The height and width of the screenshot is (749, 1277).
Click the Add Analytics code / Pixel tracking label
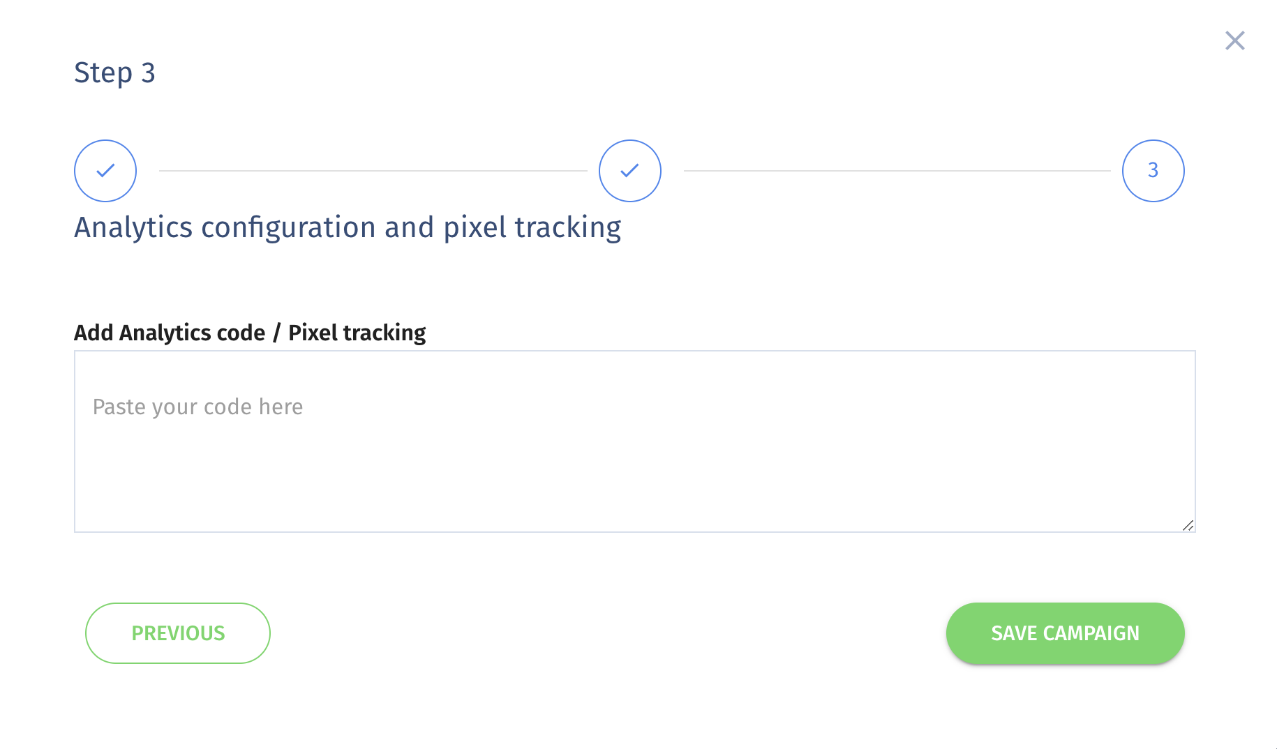(x=250, y=333)
